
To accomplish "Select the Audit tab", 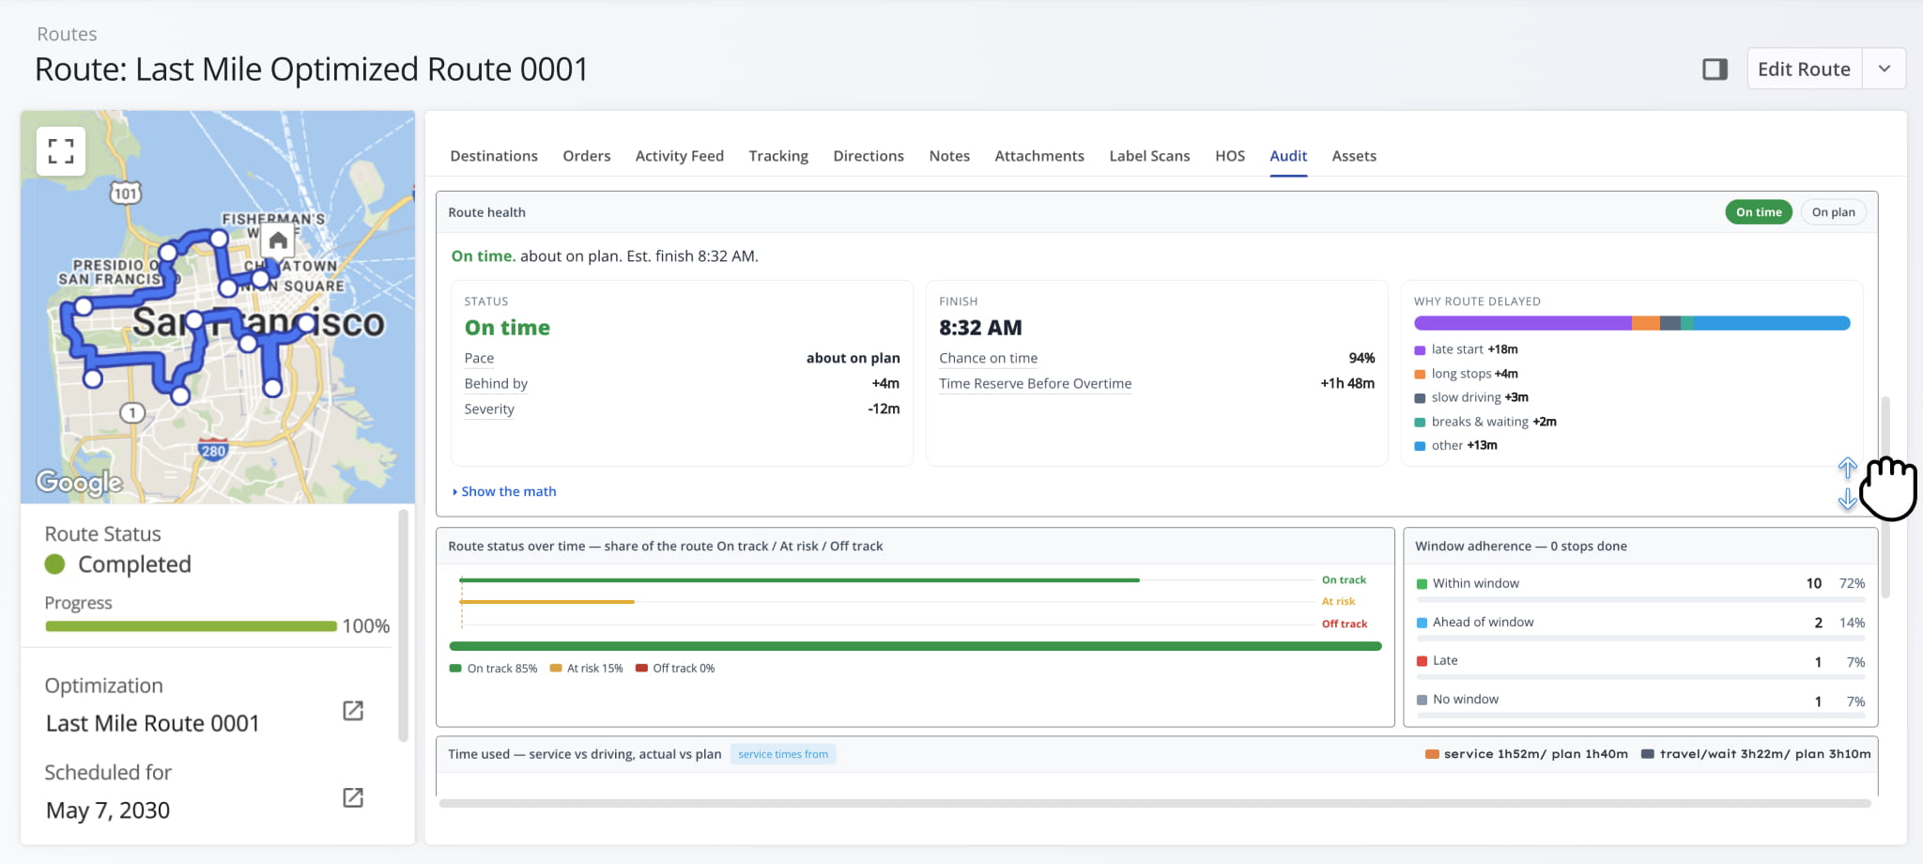I will pyautogui.click(x=1288, y=156).
